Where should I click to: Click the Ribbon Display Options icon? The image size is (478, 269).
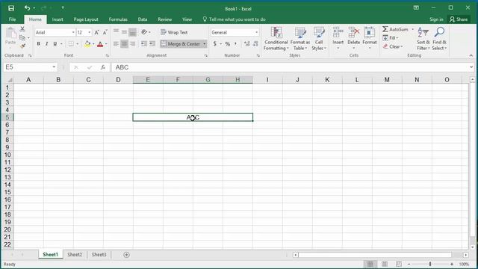[x=416, y=8]
